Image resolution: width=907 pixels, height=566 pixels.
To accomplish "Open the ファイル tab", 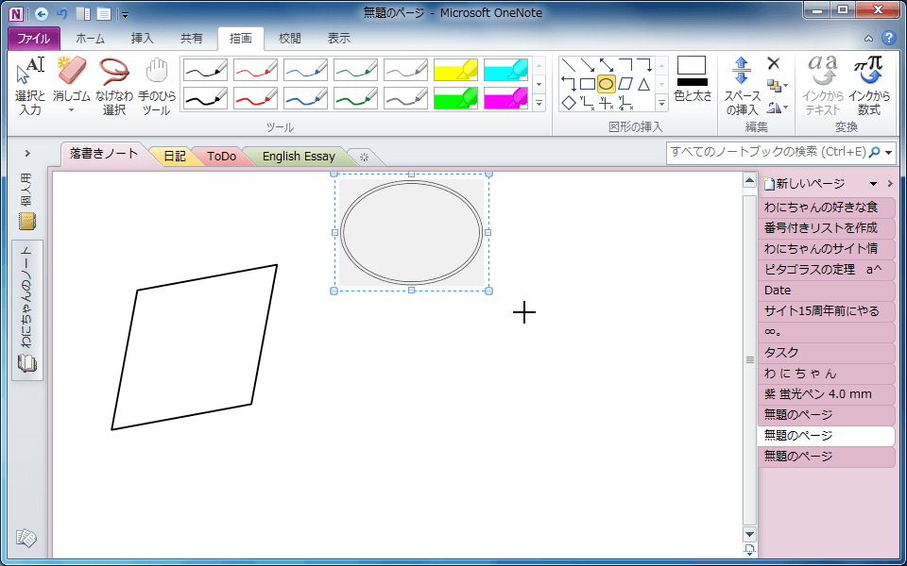I will coord(34,39).
